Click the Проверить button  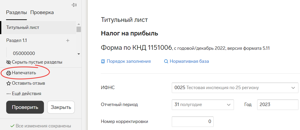pos(25,107)
